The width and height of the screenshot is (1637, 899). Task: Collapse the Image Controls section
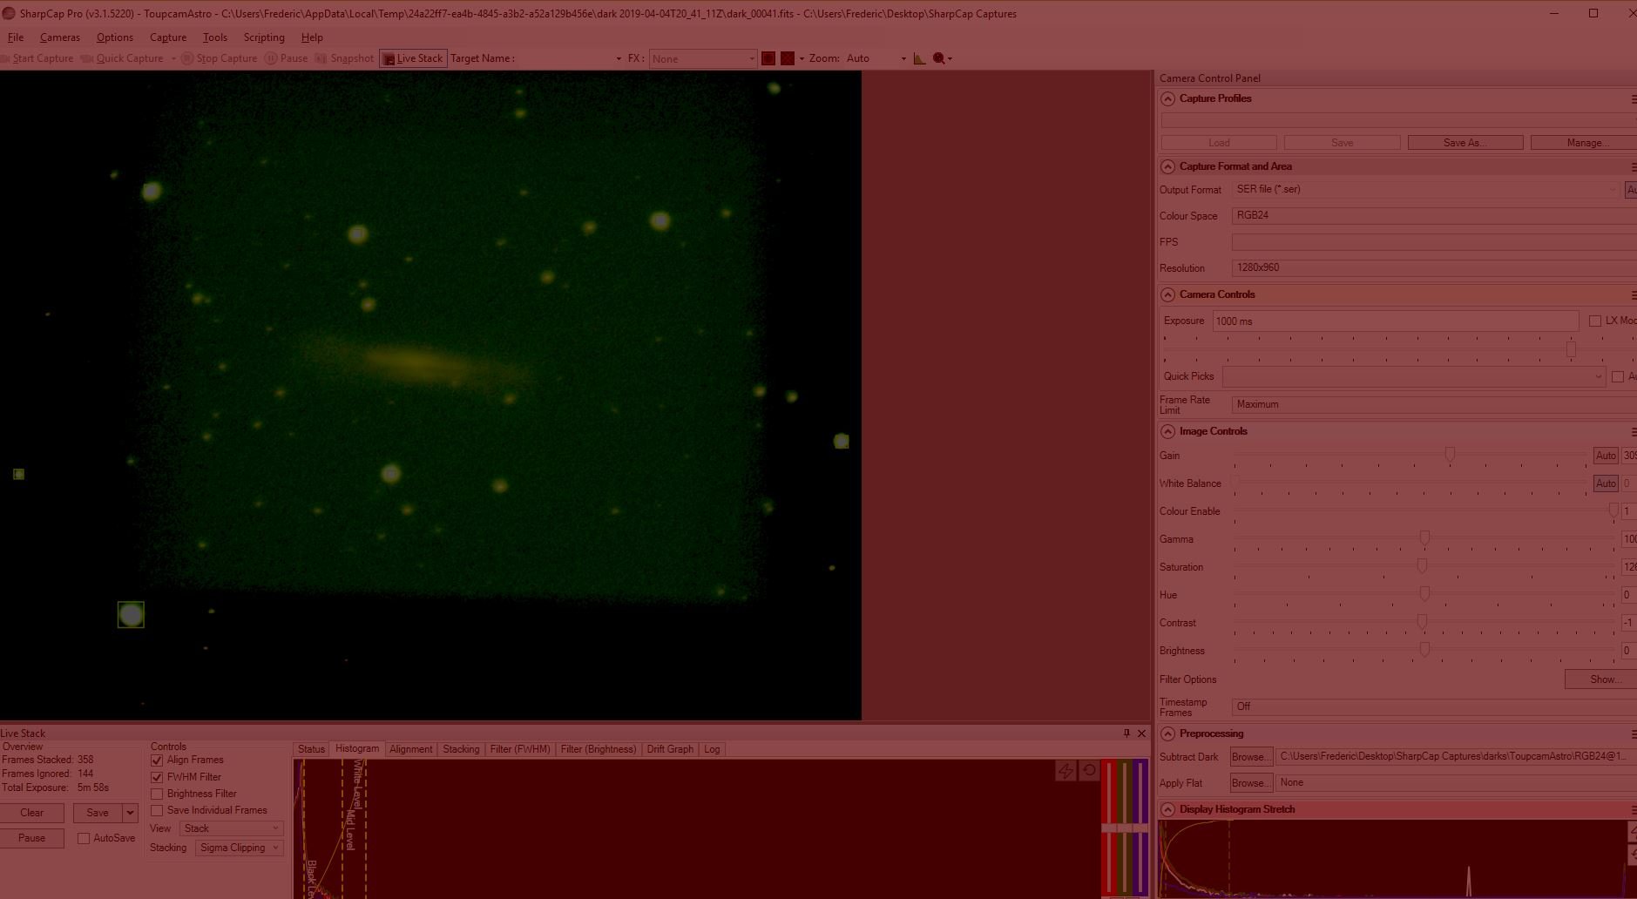(1168, 431)
